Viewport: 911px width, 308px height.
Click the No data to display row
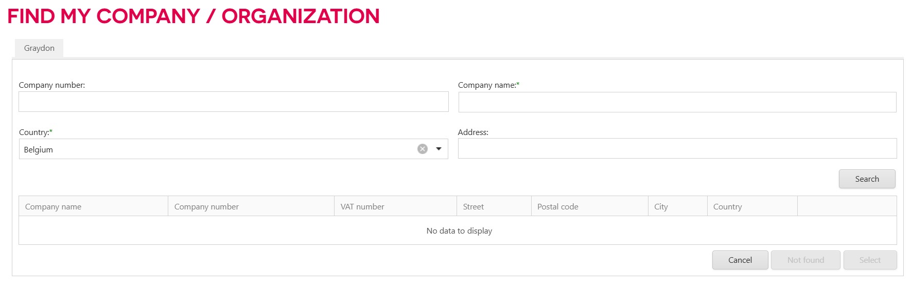click(459, 231)
